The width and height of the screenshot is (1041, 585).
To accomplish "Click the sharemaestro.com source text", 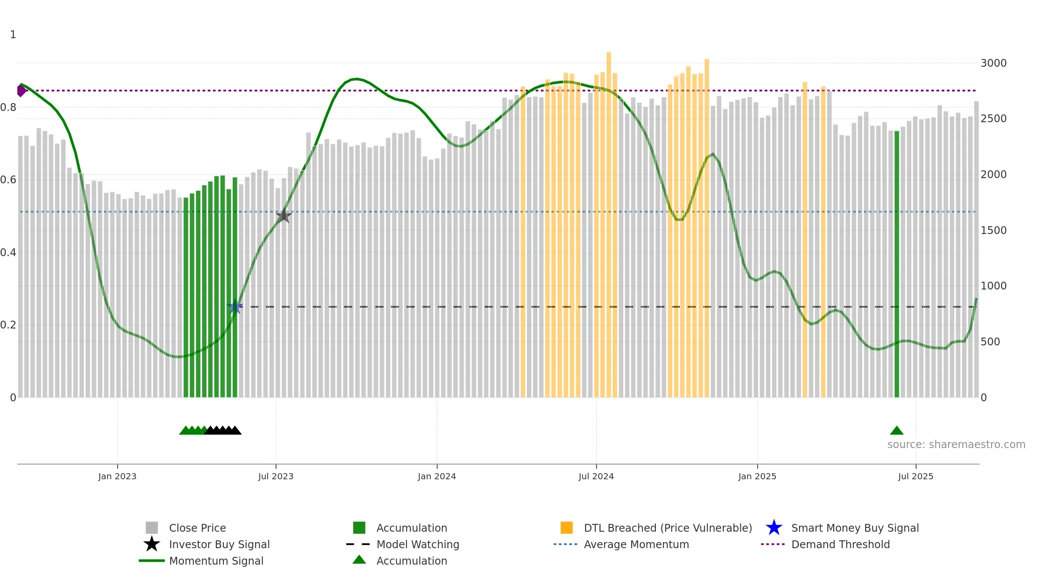I will 956,445.
